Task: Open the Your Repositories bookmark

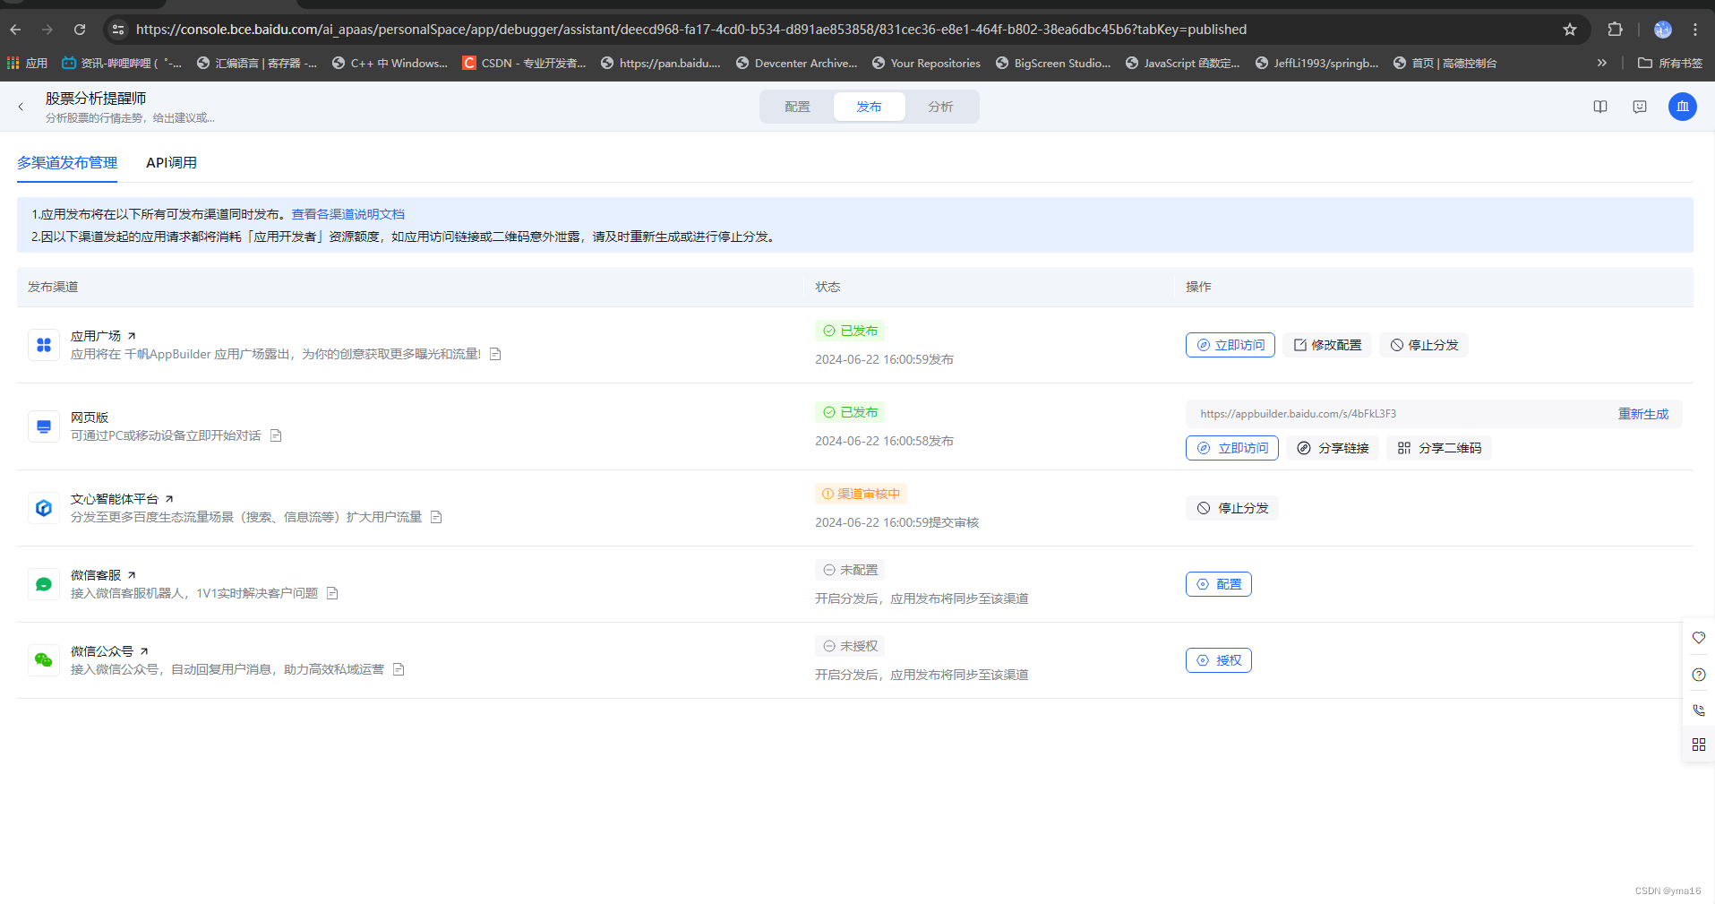Action: (926, 63)
